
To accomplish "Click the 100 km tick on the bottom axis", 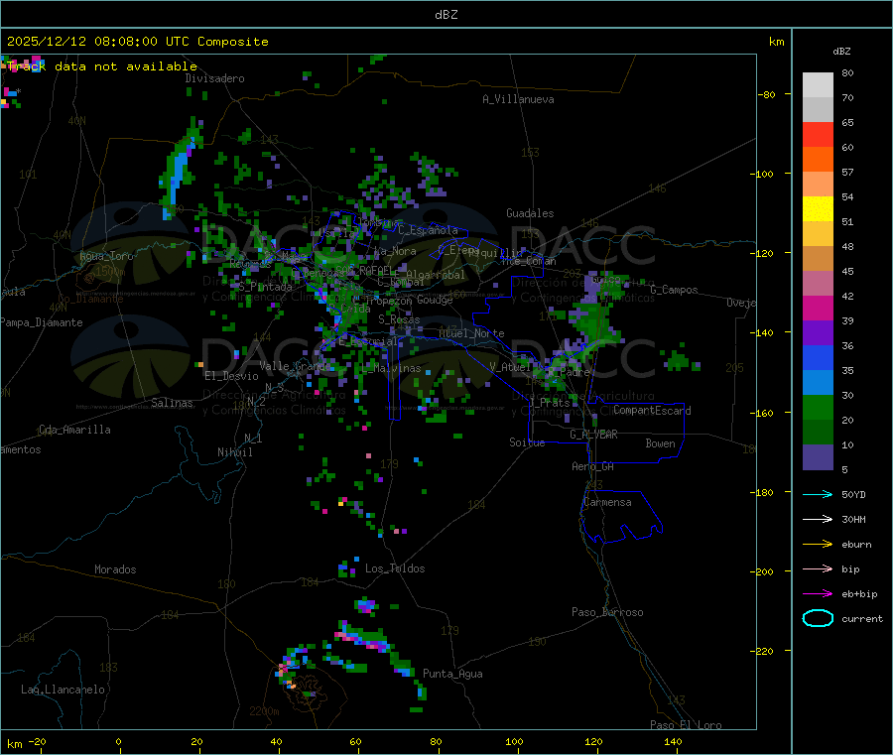I will point(514,741).
